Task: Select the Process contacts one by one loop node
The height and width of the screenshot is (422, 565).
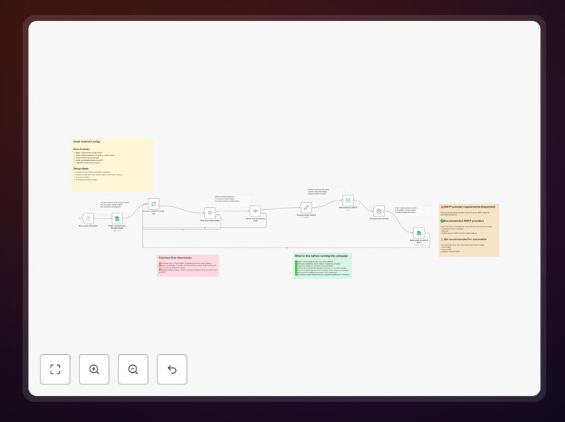Action: pos(154,204)
